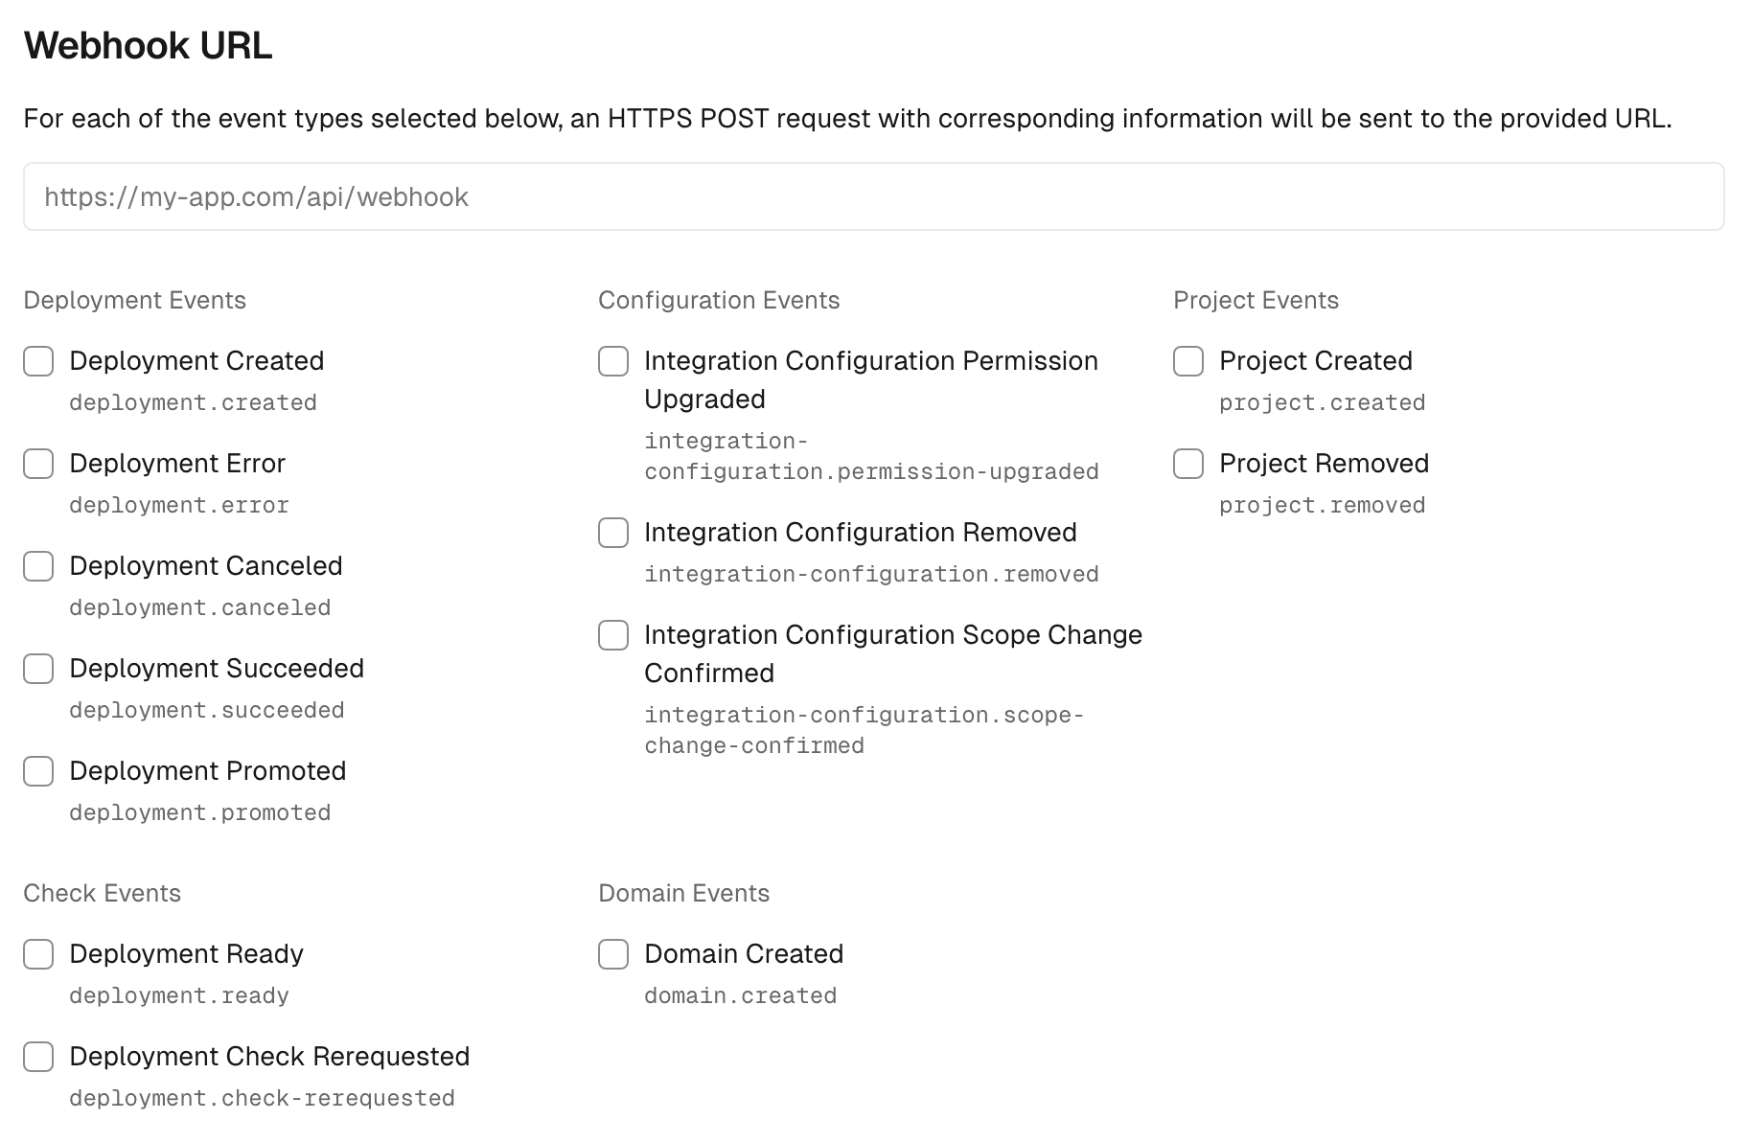Click the Deployment Events section heading
Screen dimensions: 1752x1142
(135, 300)
